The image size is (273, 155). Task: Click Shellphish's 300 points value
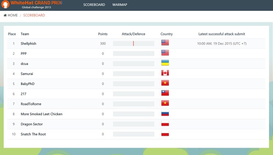(103, 44)
